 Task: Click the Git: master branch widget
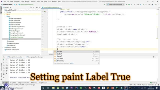(x=151, y=85)
